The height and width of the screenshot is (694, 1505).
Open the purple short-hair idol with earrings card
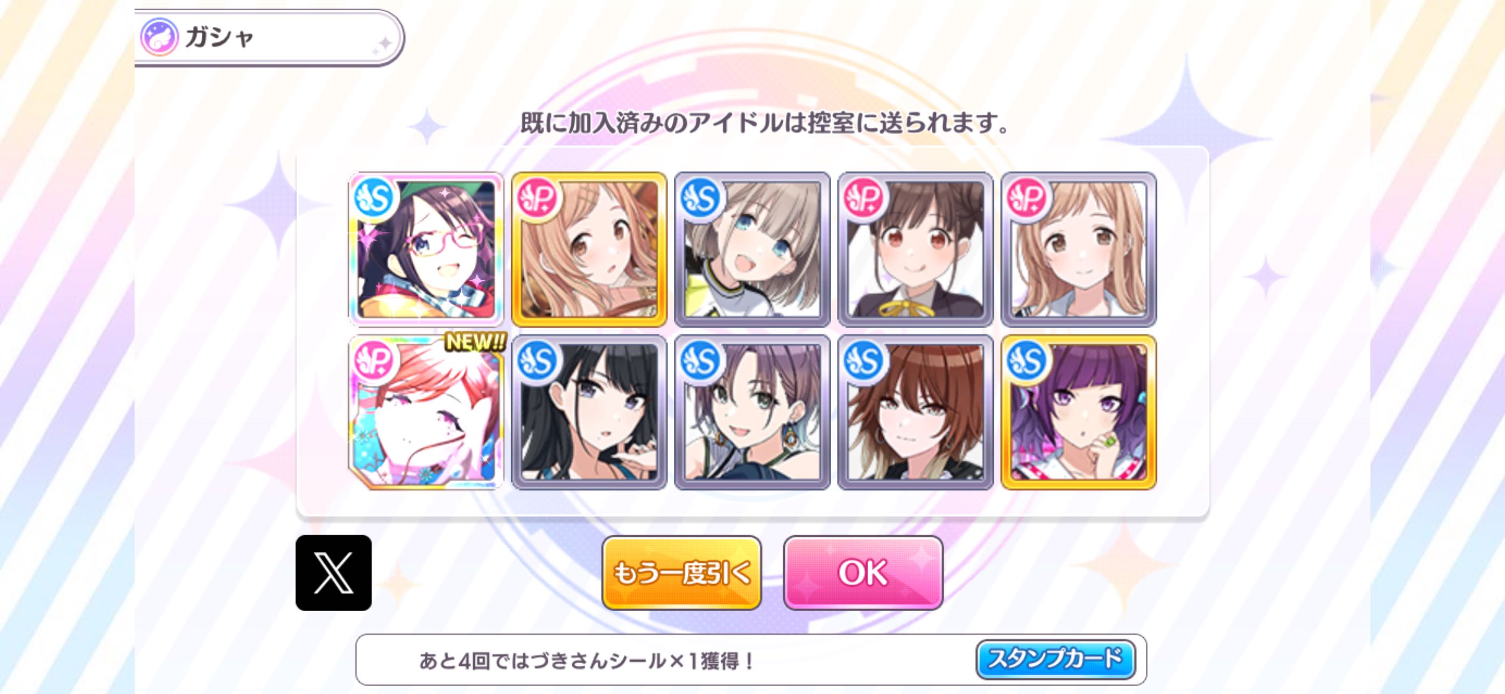(752, 413)
